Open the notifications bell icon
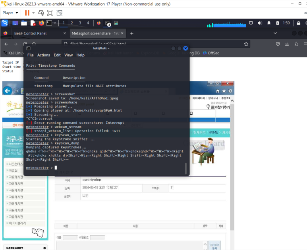This screenshot has height=250, width=307. tap(269, 23)
